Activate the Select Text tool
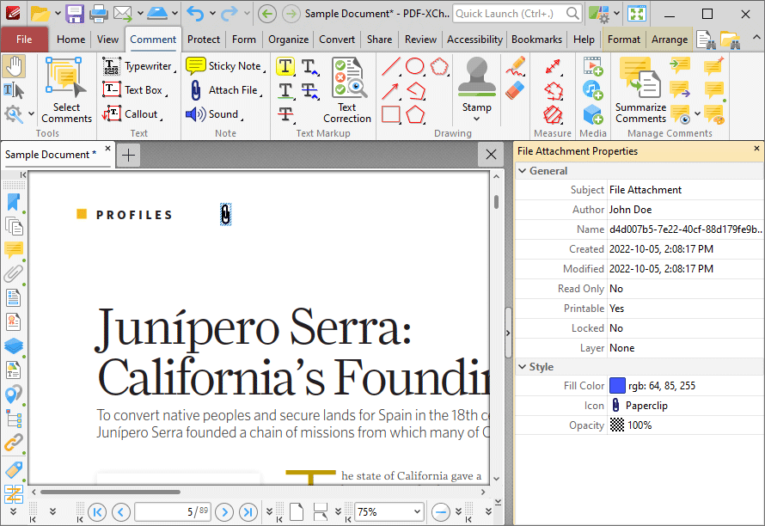 point(14,90)
